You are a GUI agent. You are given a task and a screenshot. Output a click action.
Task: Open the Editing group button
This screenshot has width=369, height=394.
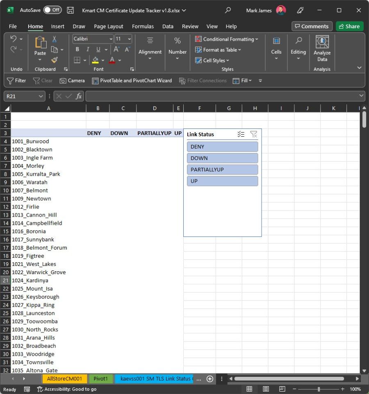coord(298,49)
